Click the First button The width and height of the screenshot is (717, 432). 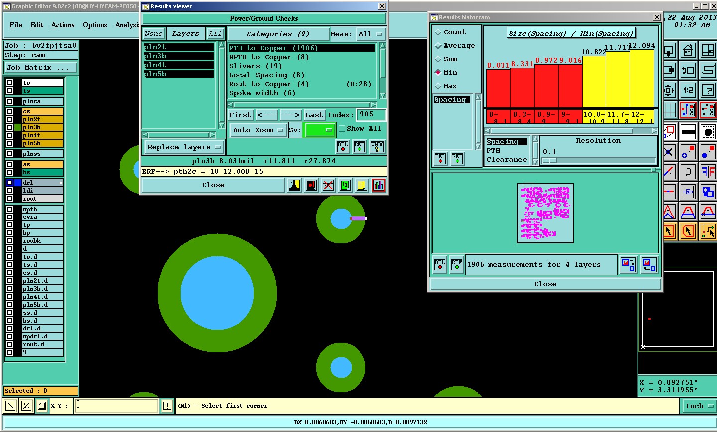tap(240, 115)
